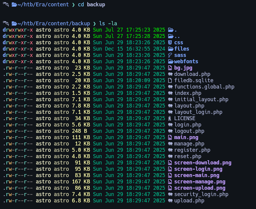The width and height of the screenshot is (256, 209).
Task: Click the Kali dragon icon in the ls prompt
Action: [x=6, y=23]
